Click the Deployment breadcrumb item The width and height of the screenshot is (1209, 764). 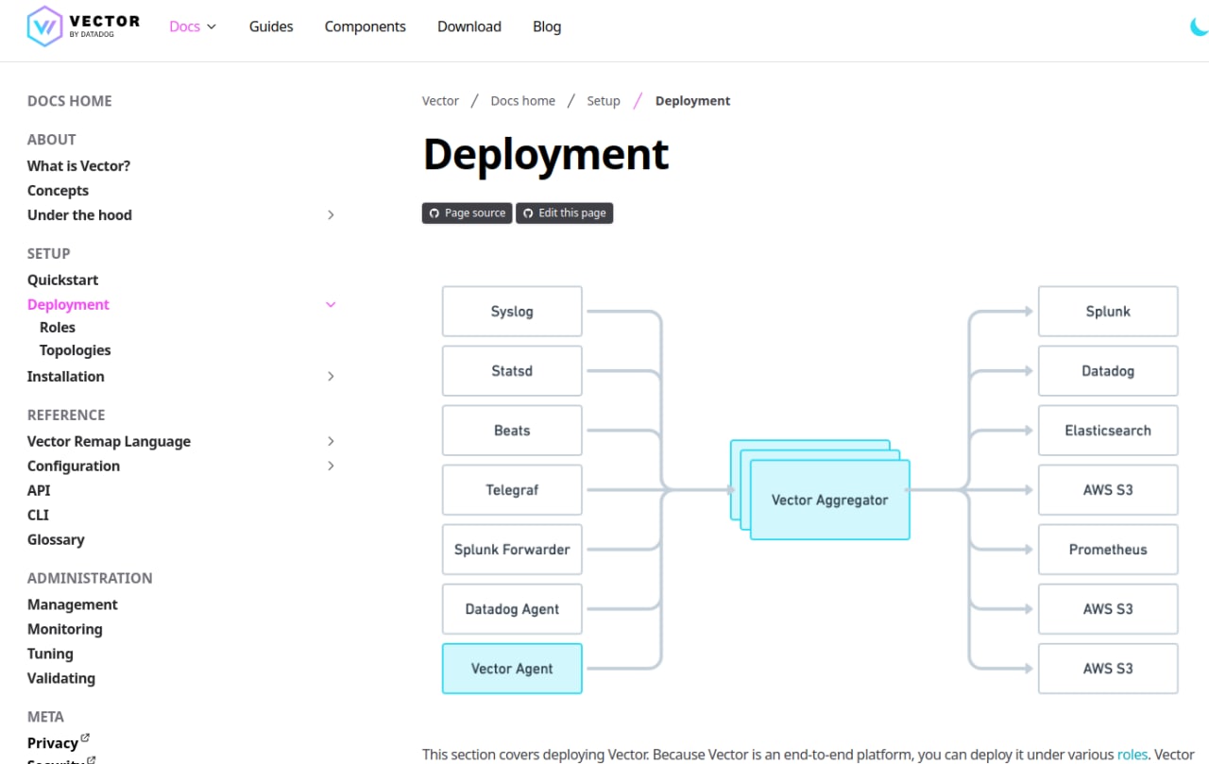pos(692,101)
